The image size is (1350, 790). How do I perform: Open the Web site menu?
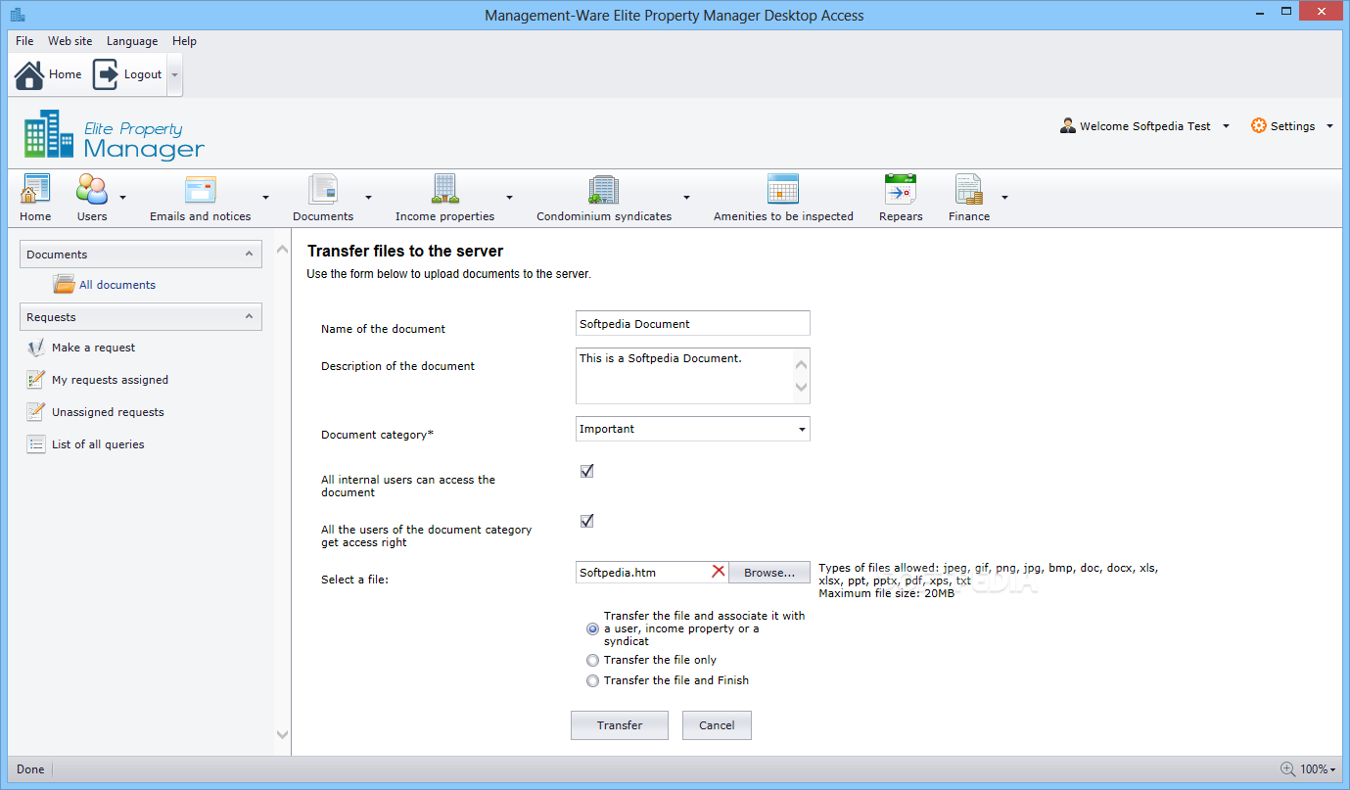(70, 41)
